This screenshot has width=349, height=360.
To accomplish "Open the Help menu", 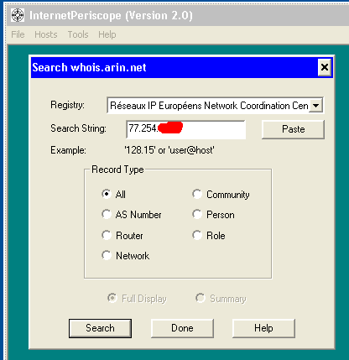I will [x=107, y=34].
